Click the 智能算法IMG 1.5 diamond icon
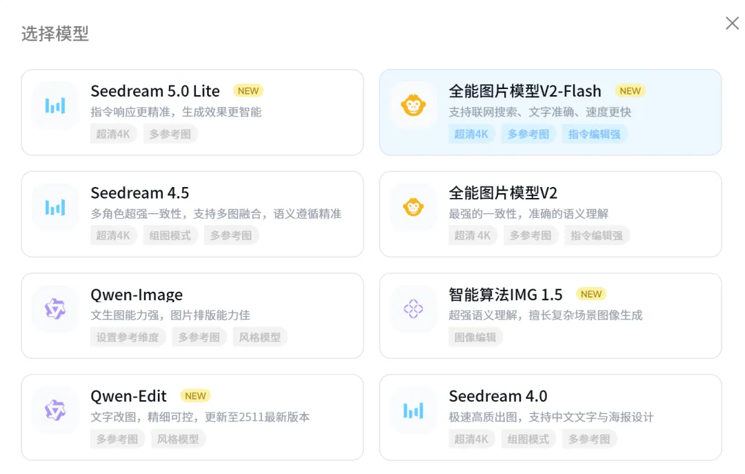This screenshot has width=745, height=474. point(413,309)
